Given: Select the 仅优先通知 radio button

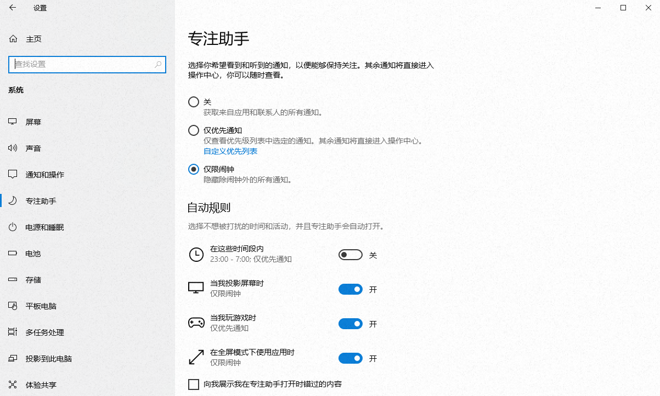Looking at the screenshot, I should tap(193, 130).
